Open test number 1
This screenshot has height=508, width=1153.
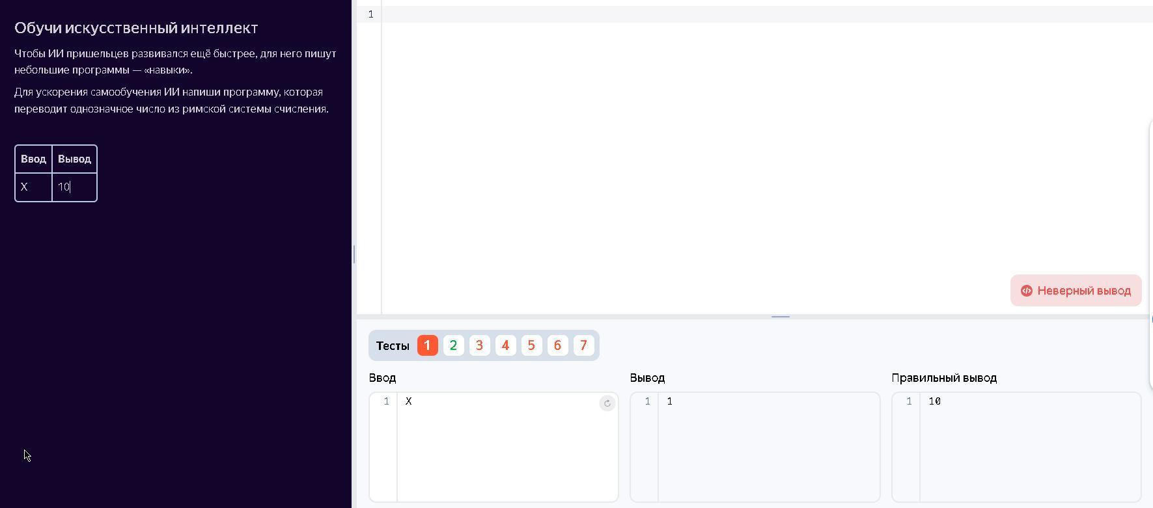coord(427,345)
